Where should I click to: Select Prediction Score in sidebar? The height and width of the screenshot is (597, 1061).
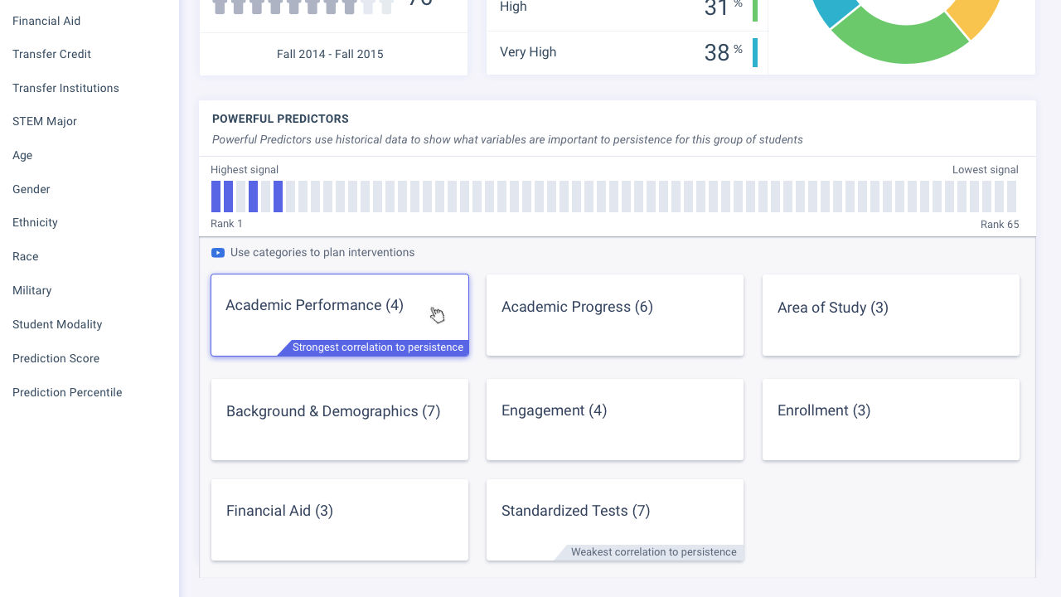(56, 358)
